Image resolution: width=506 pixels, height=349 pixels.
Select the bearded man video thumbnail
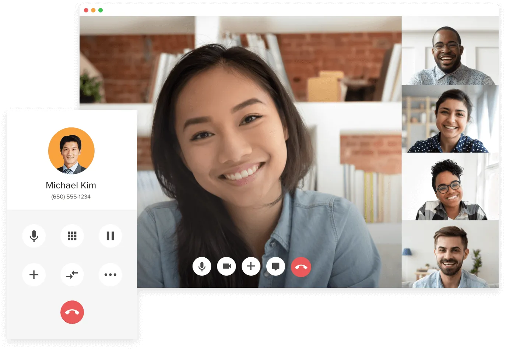point(450,254)
